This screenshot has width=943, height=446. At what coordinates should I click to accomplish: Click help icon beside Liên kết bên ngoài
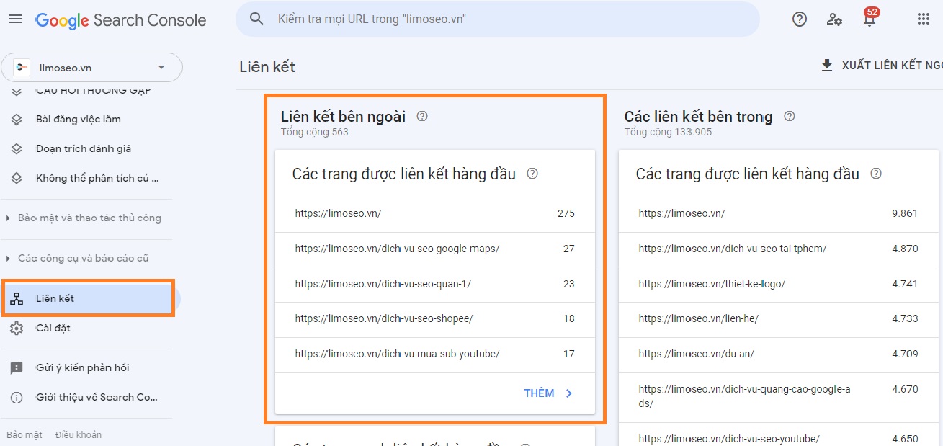click(x=422, y=116)
